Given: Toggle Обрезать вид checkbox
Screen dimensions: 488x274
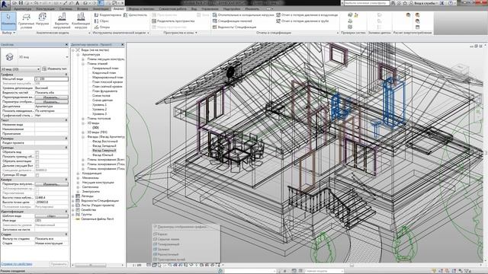Looking at the screenshot, I should 37,152.
